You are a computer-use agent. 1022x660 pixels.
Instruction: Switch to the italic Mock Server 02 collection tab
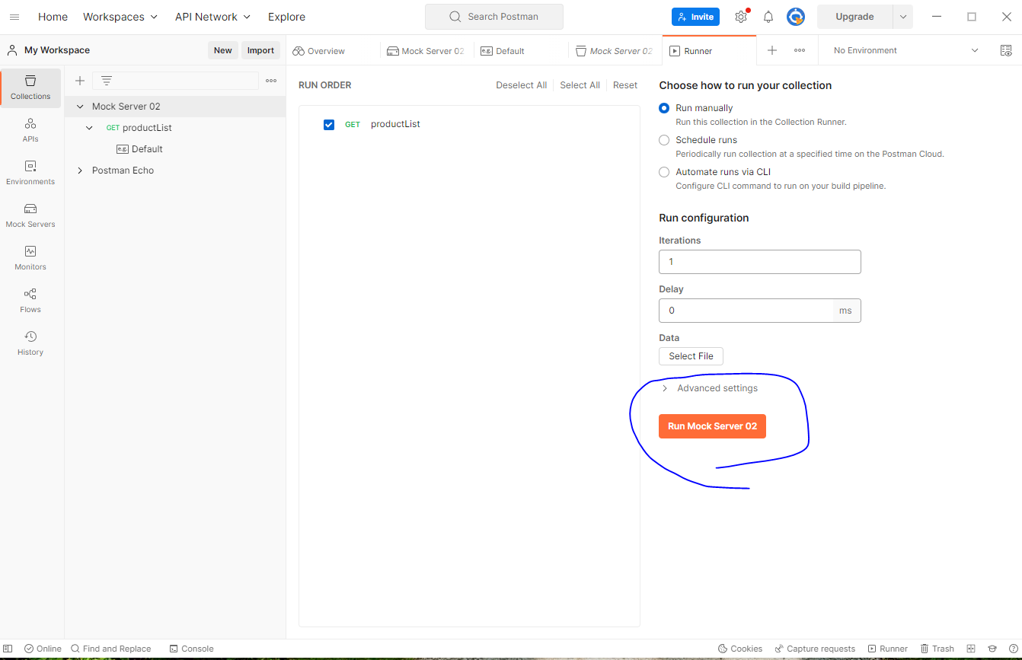click(x=614, y=51)
